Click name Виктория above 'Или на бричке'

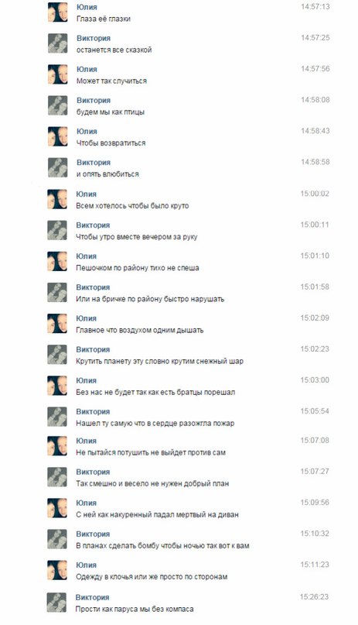coord(93,287)
